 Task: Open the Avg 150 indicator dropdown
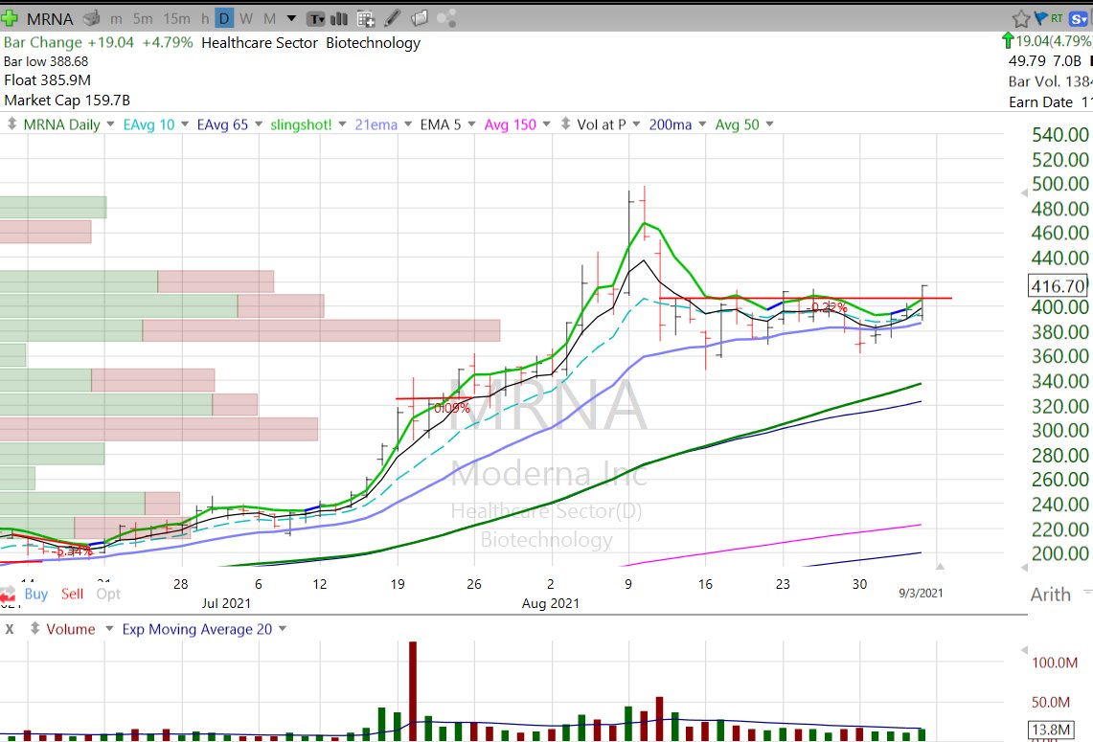[x=546, y=124]
